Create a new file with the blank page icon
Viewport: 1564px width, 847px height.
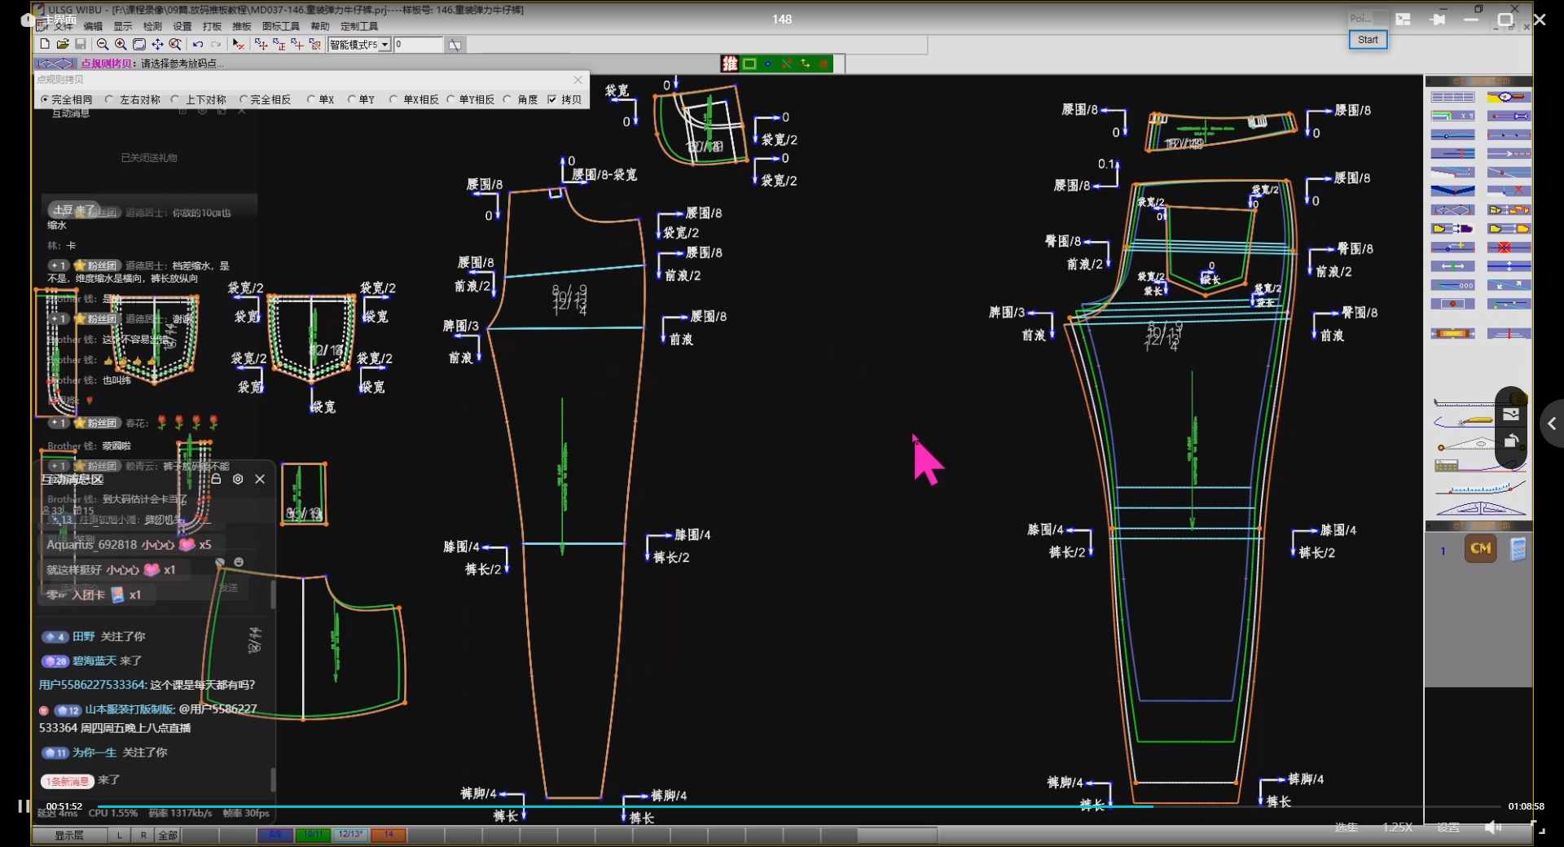45,44
